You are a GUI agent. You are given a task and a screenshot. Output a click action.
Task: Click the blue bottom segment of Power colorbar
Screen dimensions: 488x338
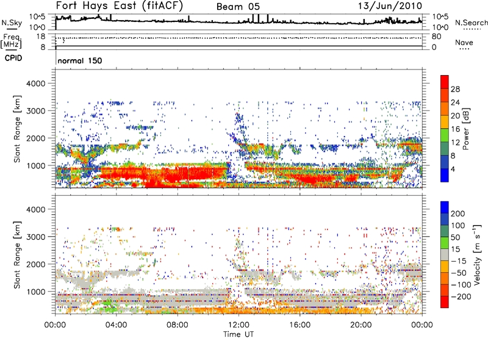tap(445, 175)
